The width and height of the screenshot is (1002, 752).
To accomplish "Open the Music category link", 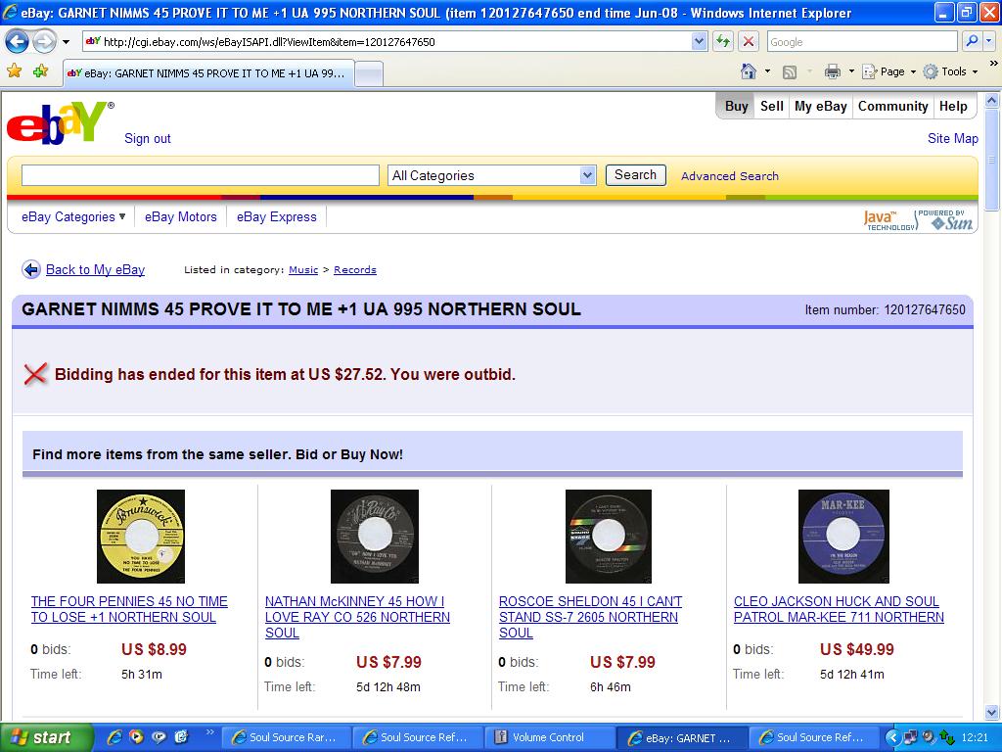I will (303, 270).
